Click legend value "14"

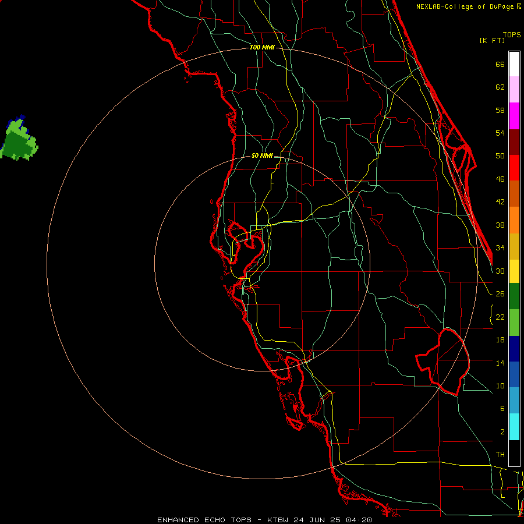pos(500,363)
